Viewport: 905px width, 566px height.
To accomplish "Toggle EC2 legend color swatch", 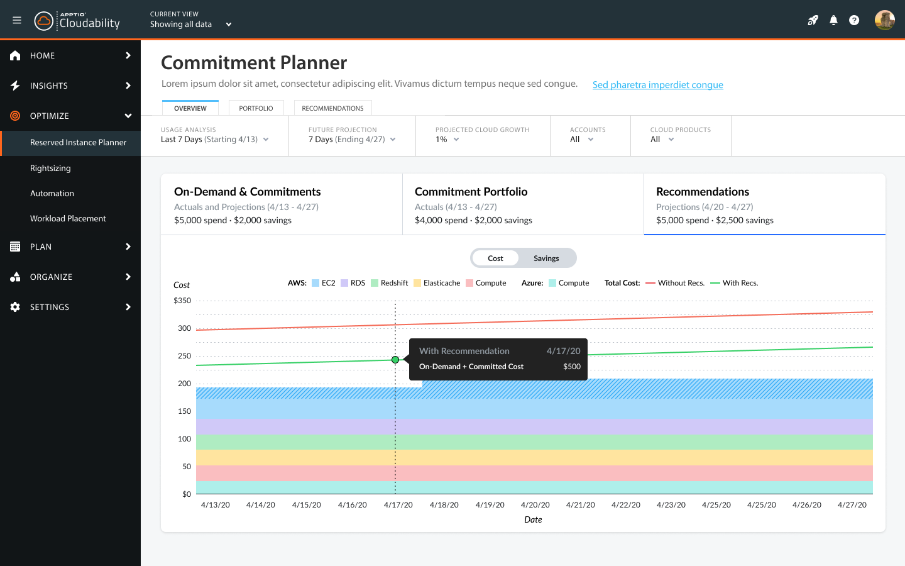I will (x=315, y=283).
